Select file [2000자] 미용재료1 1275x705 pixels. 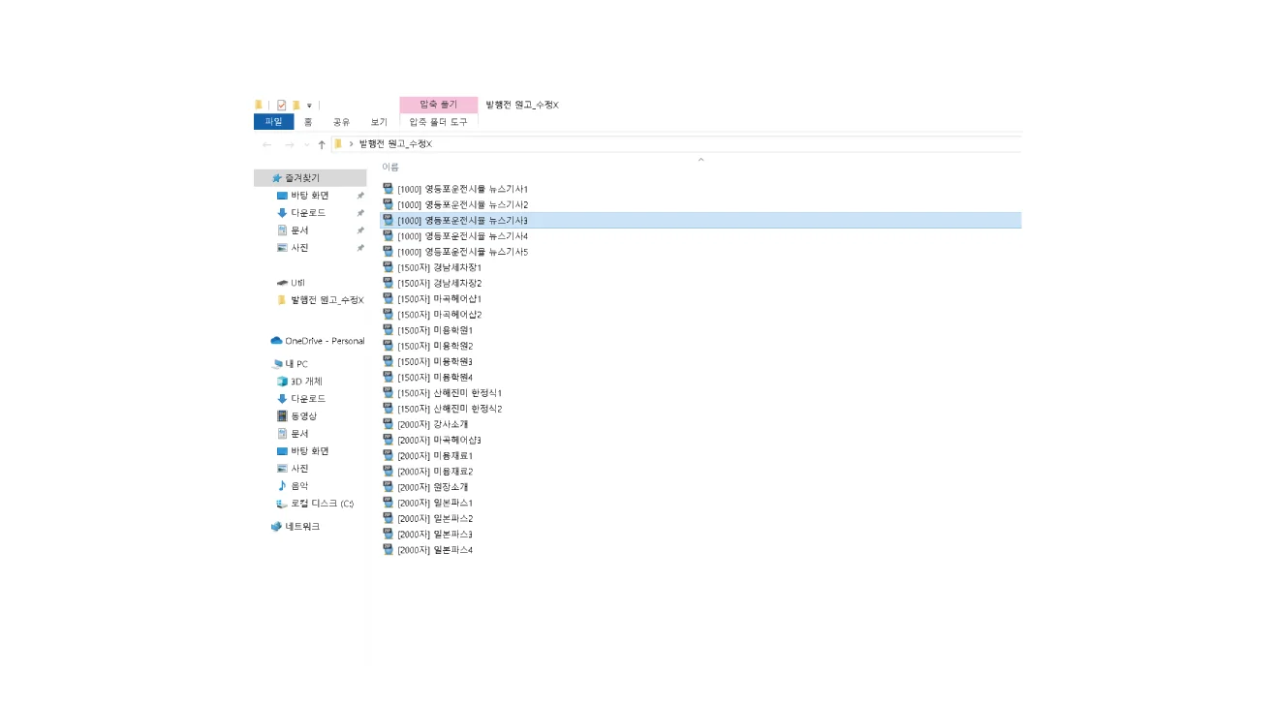pos(435,455)
